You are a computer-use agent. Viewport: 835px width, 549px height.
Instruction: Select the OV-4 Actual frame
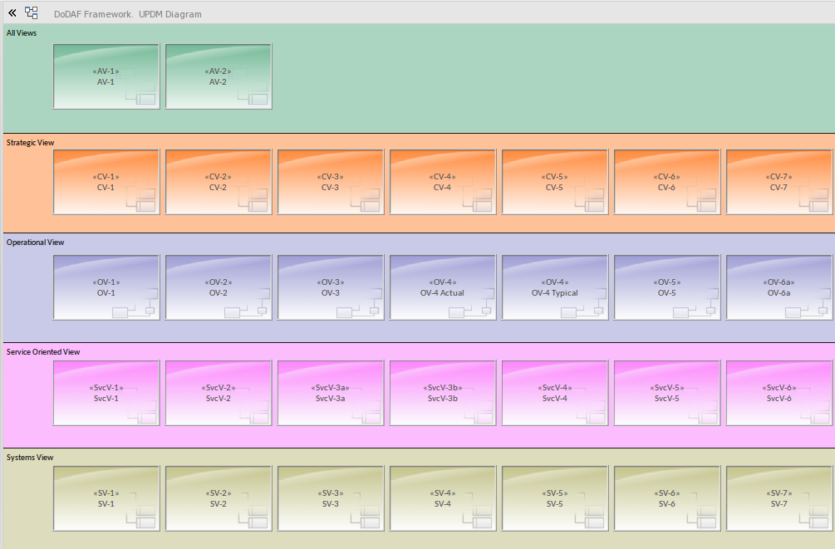(x=442, y=287)
